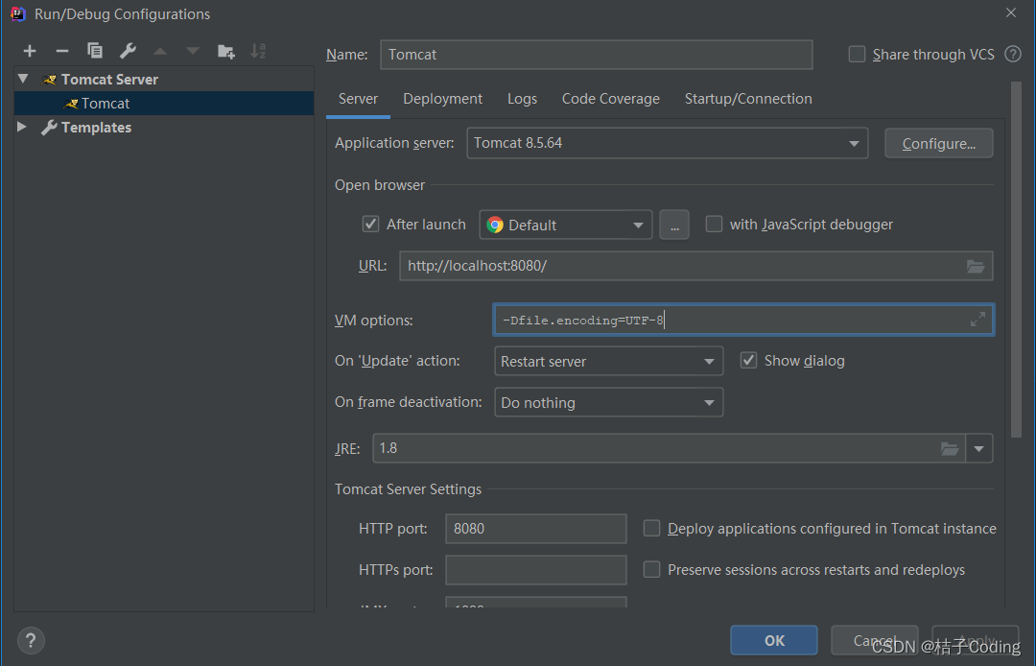1036x666 pixels.
Task: Open On frame deactivation Do nothing dropdown
Action: [x=608, y=402]
